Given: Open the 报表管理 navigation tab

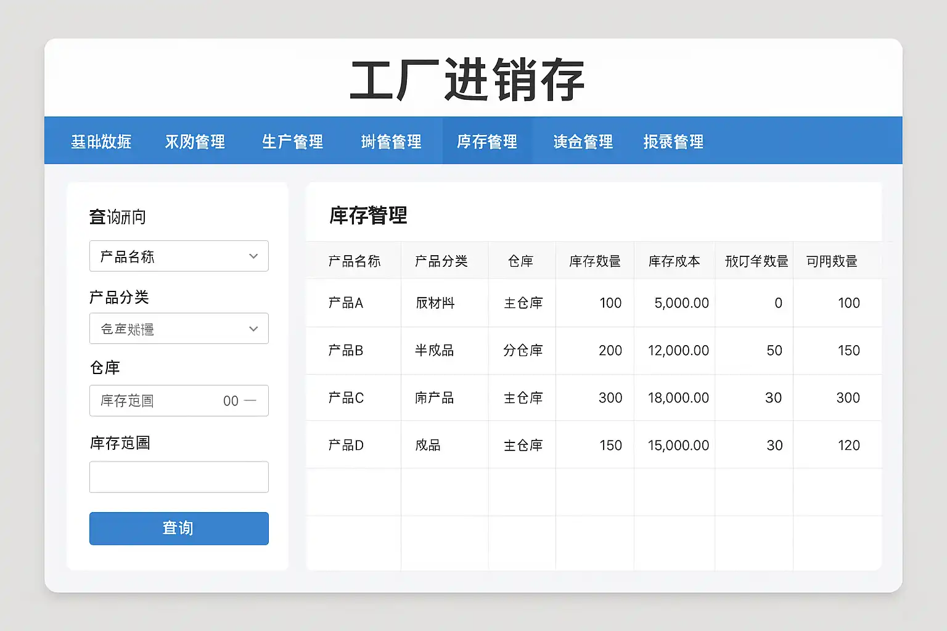Looking at the screenshot, I should (673, 142).
